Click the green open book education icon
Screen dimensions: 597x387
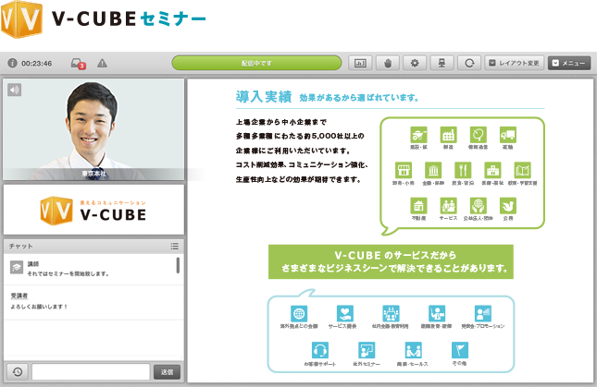point(523,170)
